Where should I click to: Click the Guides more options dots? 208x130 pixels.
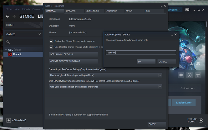coord(193,88)
